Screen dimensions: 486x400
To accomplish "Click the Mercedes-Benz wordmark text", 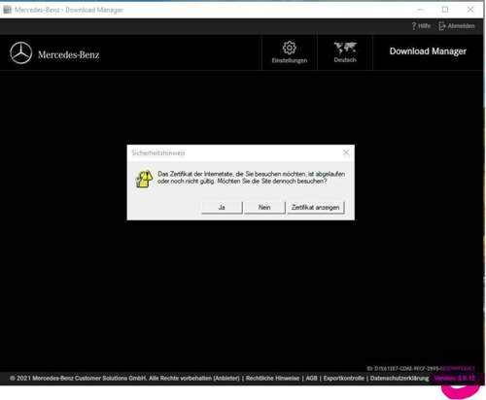I will coord(69,54).
